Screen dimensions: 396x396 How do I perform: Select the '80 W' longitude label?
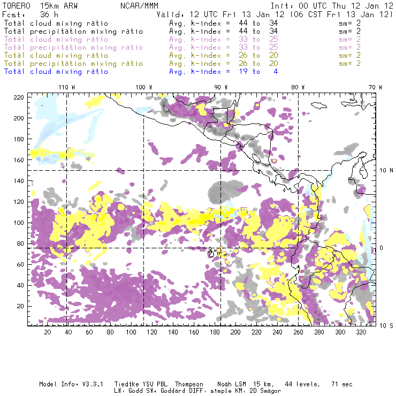298,87
